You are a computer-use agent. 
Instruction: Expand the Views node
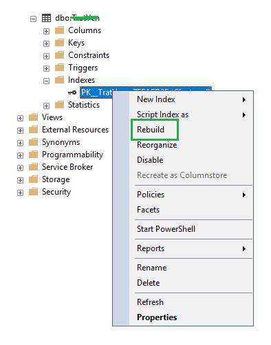click(20, 118)
